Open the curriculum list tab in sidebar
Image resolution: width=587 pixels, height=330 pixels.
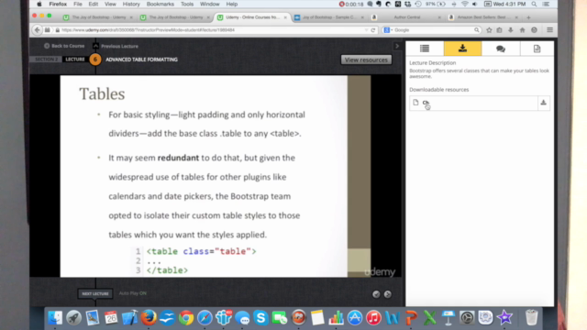tap(425, 49)
